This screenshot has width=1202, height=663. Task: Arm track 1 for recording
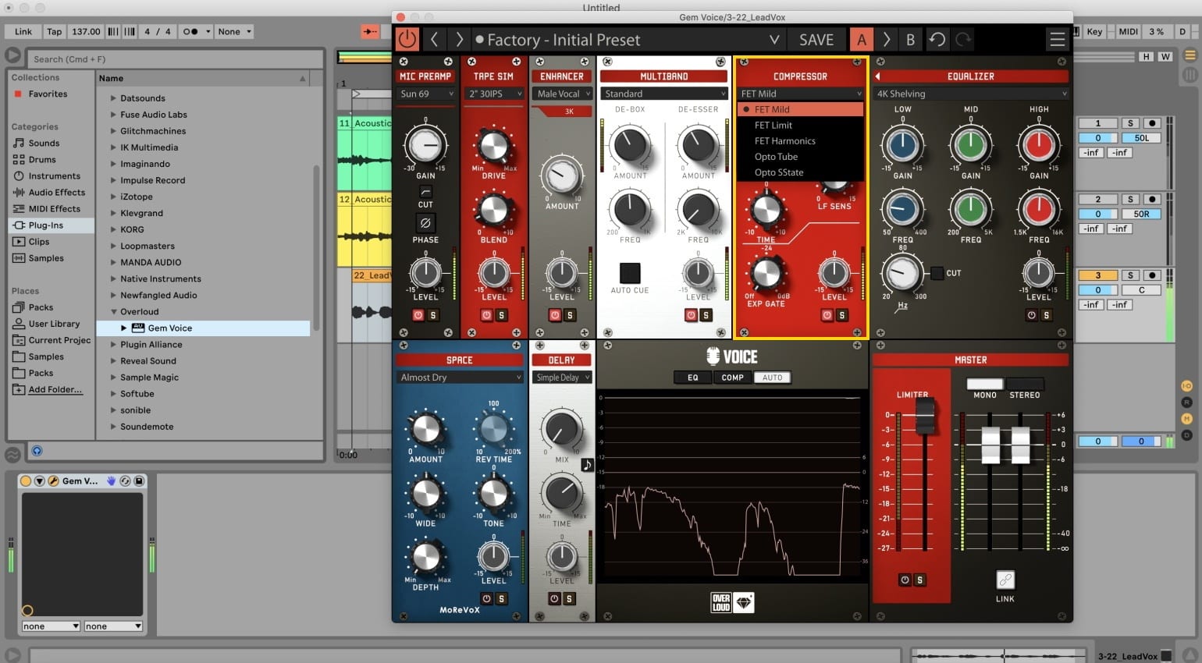(x=1151, y=123)
